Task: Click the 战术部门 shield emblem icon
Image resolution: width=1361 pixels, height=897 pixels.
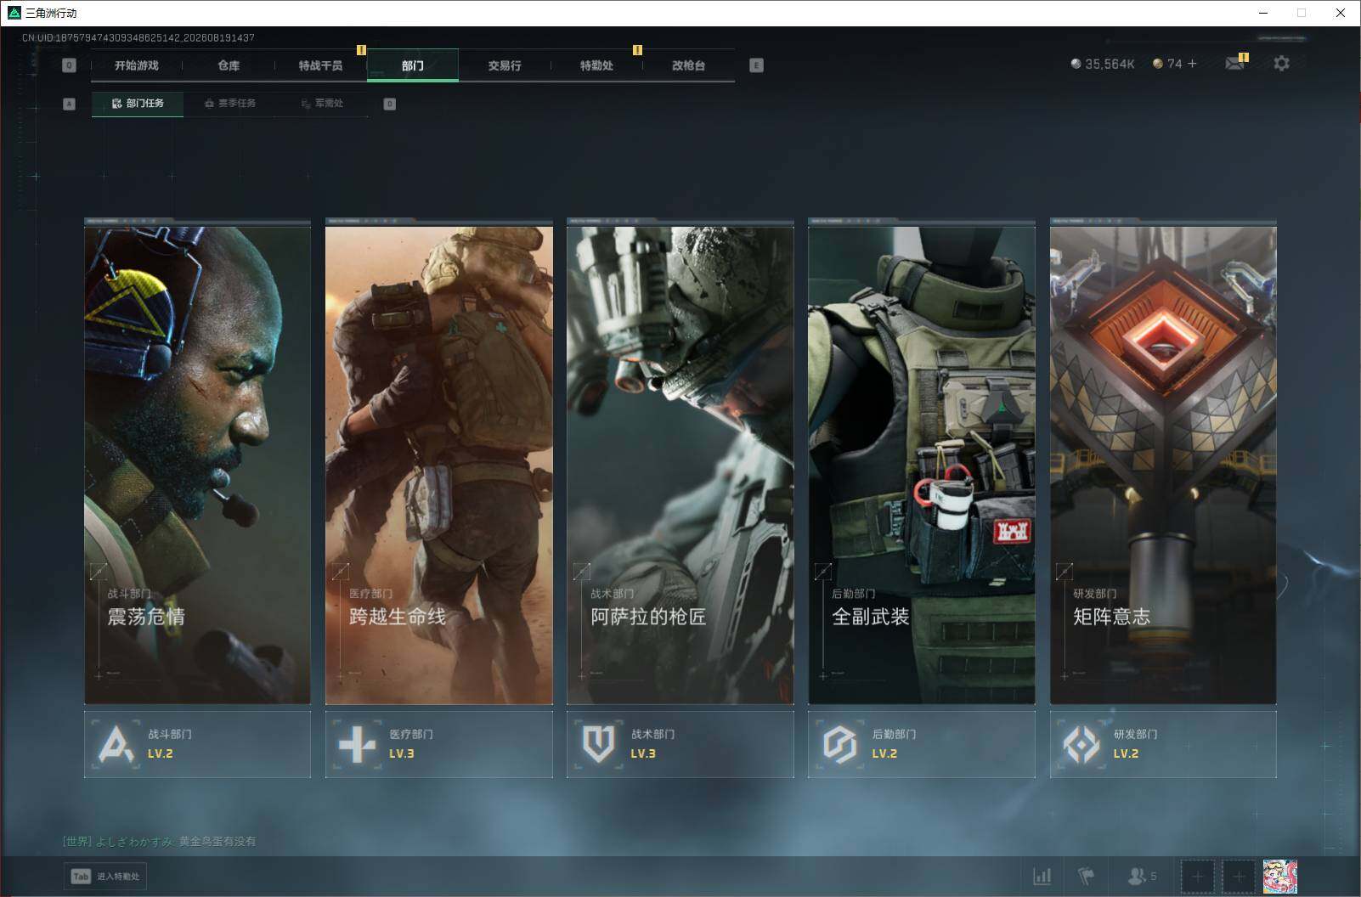Action: (x=598, y=745)
